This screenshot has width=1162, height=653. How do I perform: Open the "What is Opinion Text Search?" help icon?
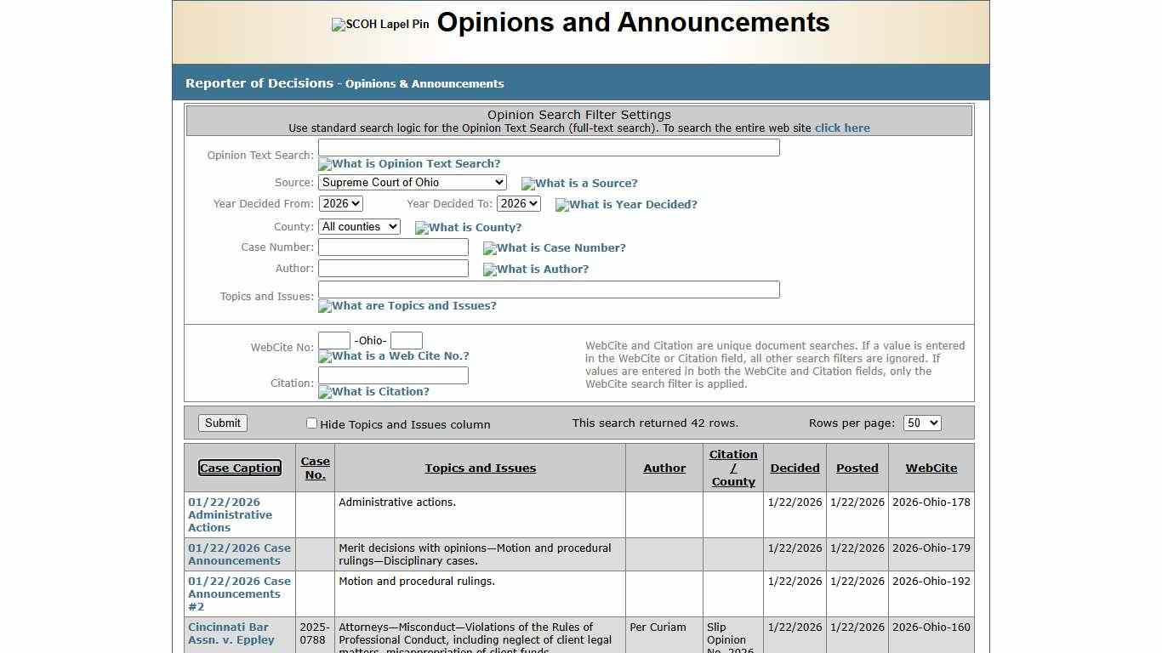click(x=409, y=163)
